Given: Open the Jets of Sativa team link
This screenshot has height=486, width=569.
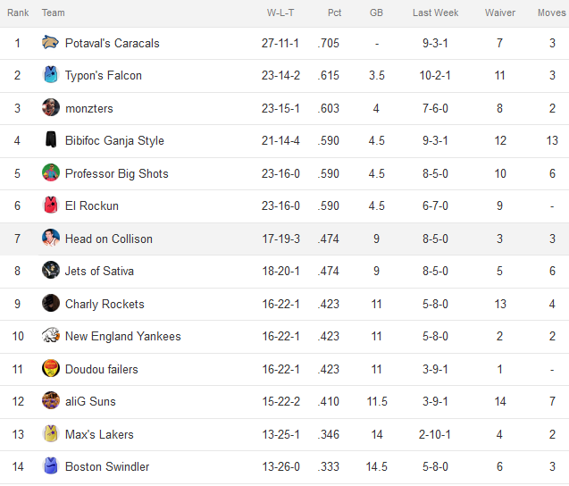Looking at the screenshot, I should 99,271.
